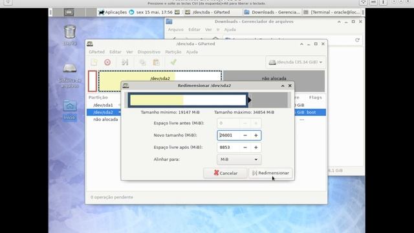Image resolution: width=414 pixels, height=233 pixels.
Task: Focus the Espaço livre após (MiB) field
Action: coord(228,148)
